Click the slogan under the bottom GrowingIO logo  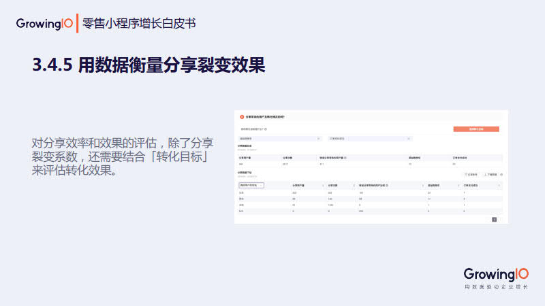(496, 287)
